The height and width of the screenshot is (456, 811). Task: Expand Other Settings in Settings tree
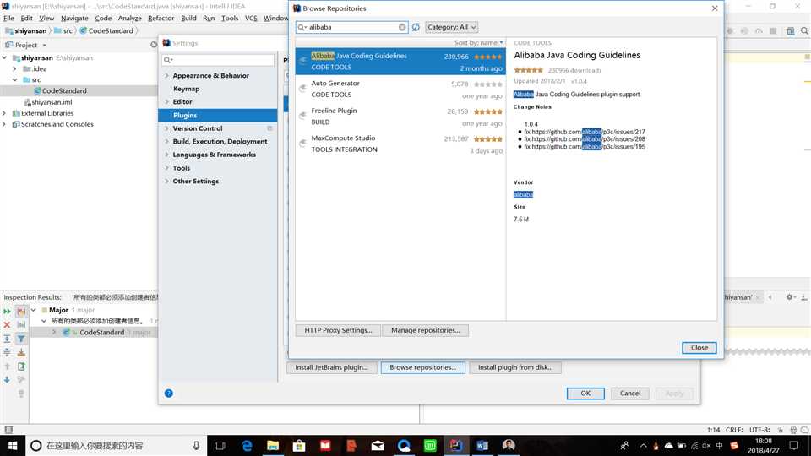tap(167, 181)
